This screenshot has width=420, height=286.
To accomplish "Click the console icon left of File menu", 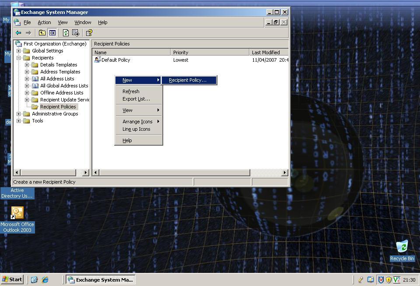I will coord(17,22).
